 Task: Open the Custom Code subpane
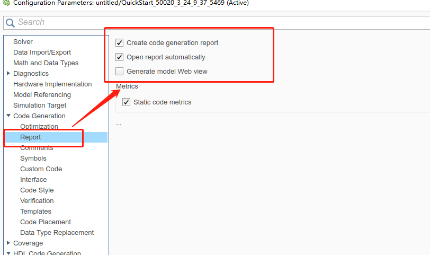pos(41,169)
